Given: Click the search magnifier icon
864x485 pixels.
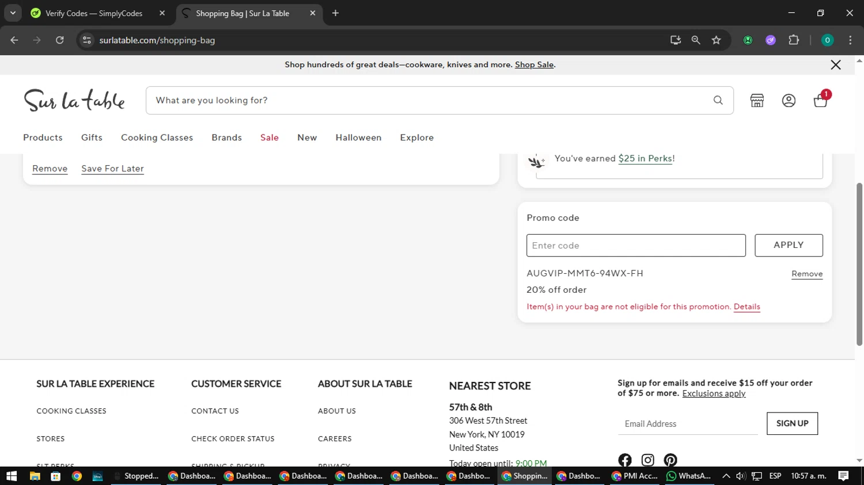Looking at the screenshot, I should click(718, 100).
